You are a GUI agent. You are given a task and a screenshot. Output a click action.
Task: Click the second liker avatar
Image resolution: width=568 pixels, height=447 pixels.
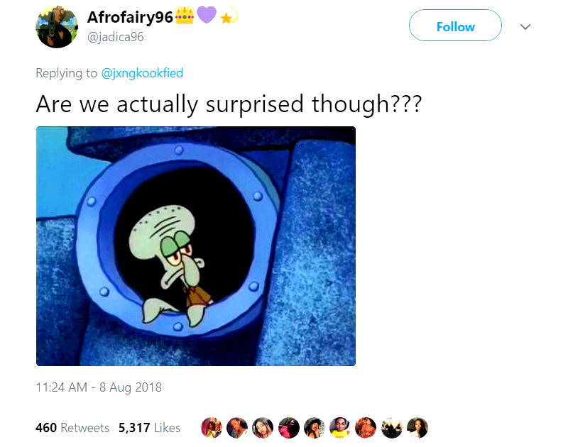pyautogui.click(x=237, y=427)
